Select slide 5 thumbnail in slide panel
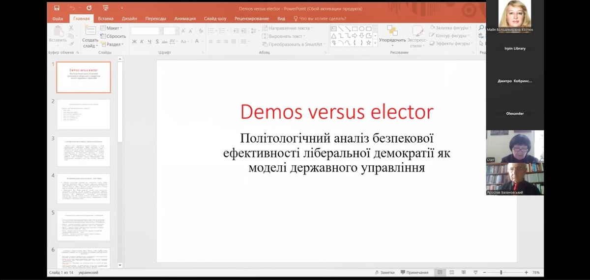590x280 pixels. pyautogui.click(x=84, y=226)
